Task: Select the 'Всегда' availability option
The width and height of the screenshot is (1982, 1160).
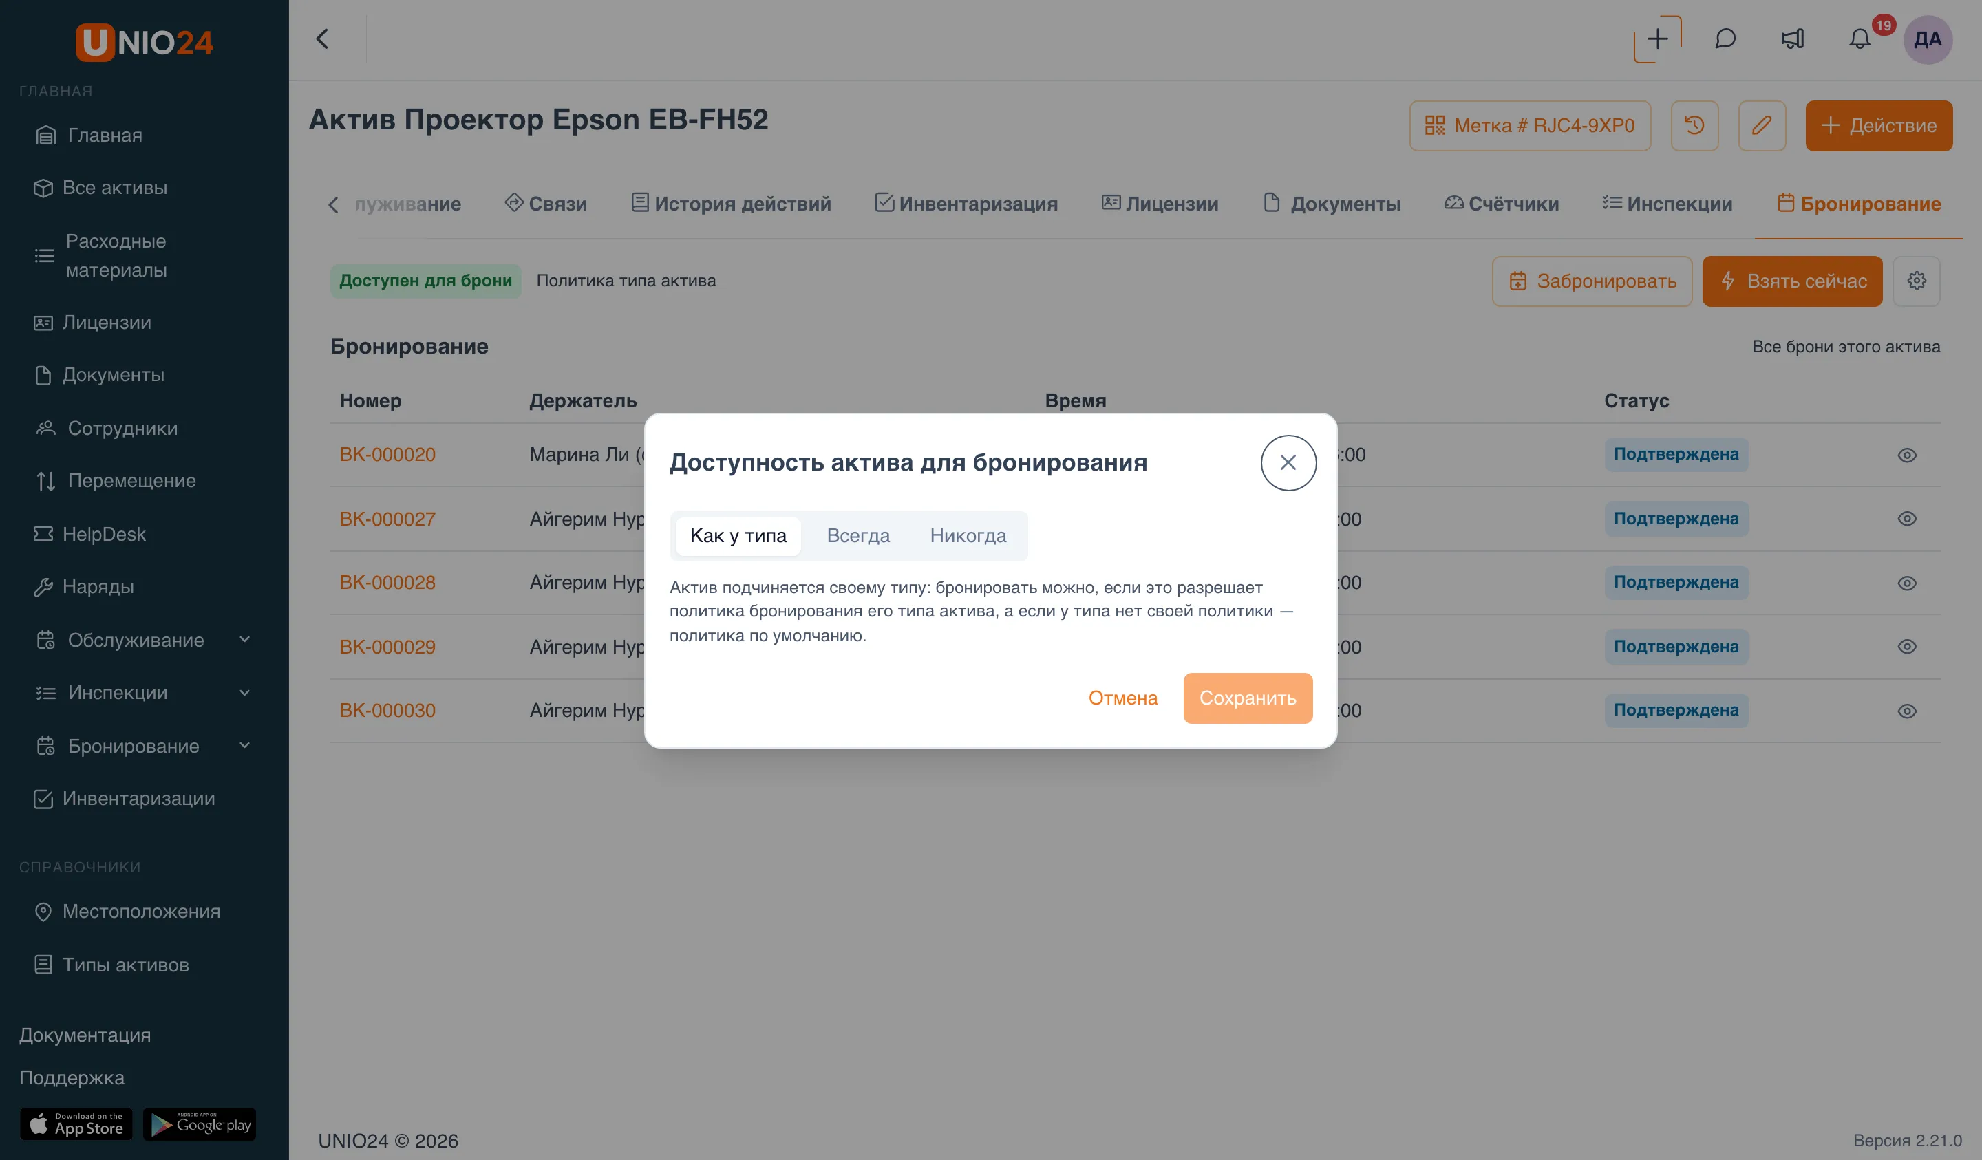Action: [x=857, y=535]
